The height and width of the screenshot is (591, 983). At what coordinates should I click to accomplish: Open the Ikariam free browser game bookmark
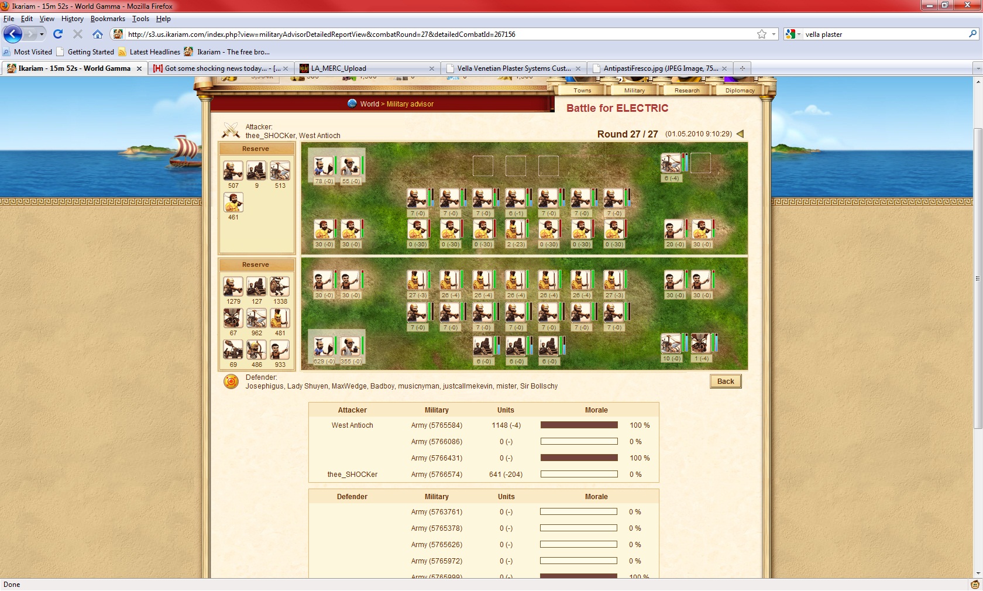227,52
